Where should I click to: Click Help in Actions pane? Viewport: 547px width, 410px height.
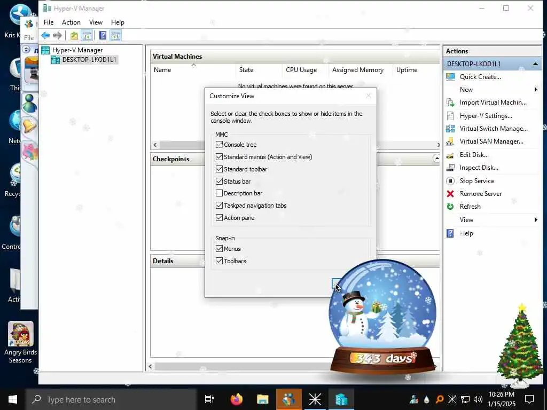click(x=466, y=233)
